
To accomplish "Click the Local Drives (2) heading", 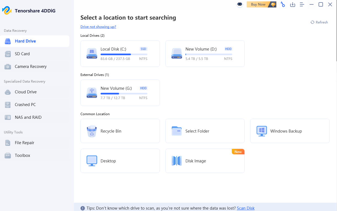I will click(x=92, y=36).
